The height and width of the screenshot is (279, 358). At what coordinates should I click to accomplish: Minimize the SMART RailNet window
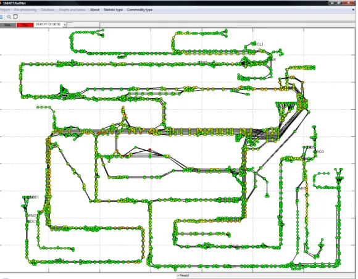332,2
